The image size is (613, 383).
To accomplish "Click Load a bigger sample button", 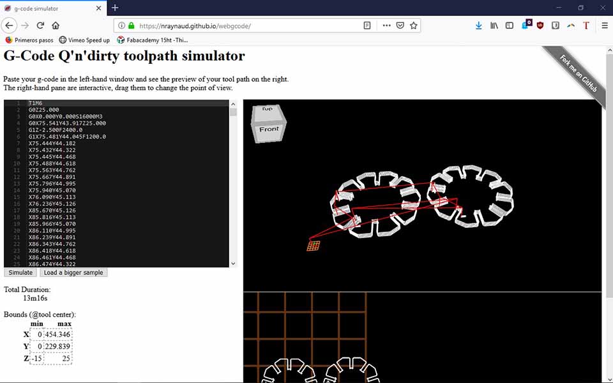I will (x=73, y=273).
